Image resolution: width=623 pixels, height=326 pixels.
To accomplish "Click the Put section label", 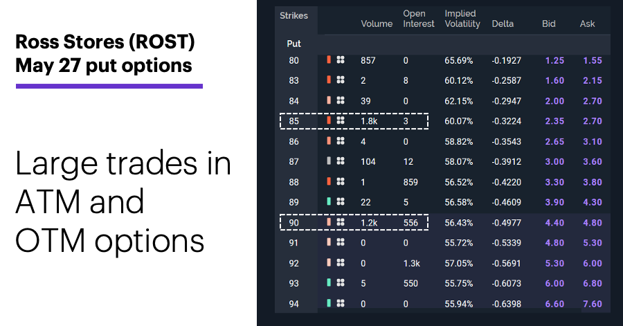I will click(x=294, y=44).
